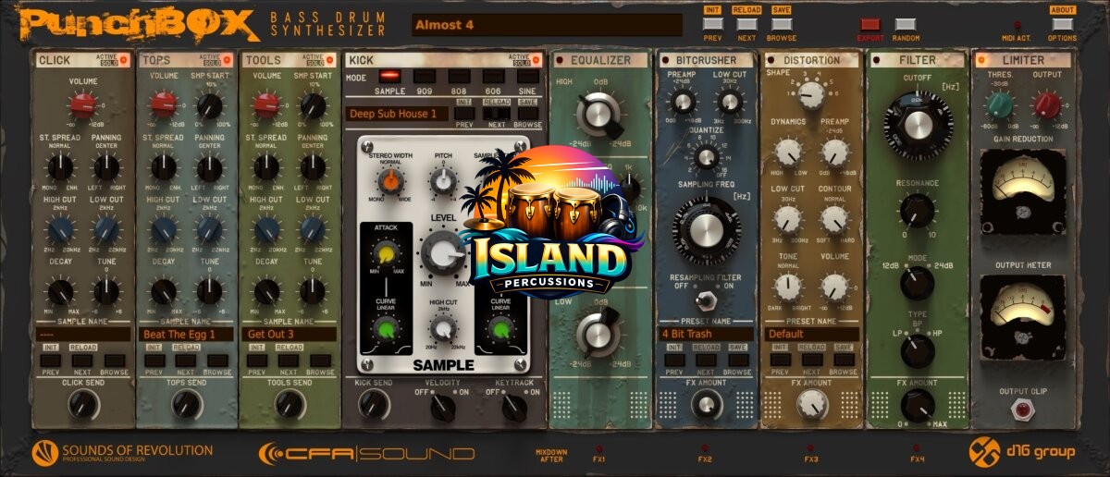Screen dimensions: 1110x477
Task: Select the Tops St. Spread knob
Action: point(164,167)
